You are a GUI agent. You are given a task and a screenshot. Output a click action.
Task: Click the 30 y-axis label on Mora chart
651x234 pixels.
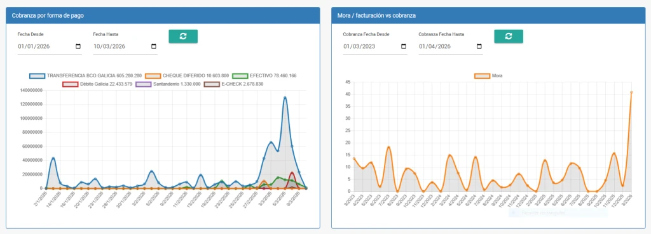(348, 119)
